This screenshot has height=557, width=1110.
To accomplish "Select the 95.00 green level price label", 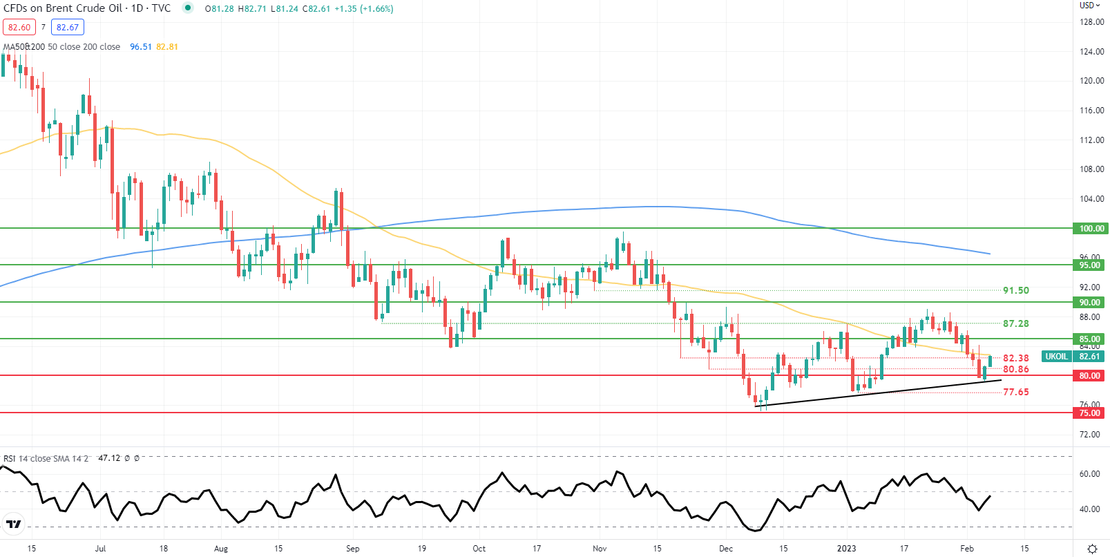I will [1090, 265].
